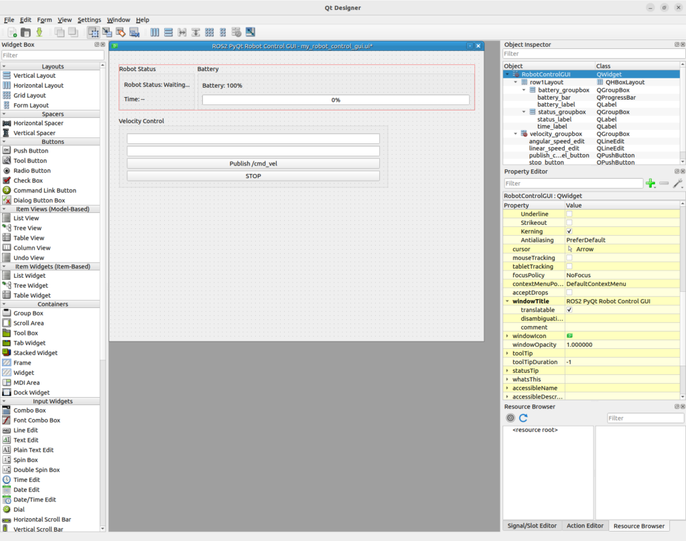Click the Publish /cmd_vel button

tap(253, 163)
